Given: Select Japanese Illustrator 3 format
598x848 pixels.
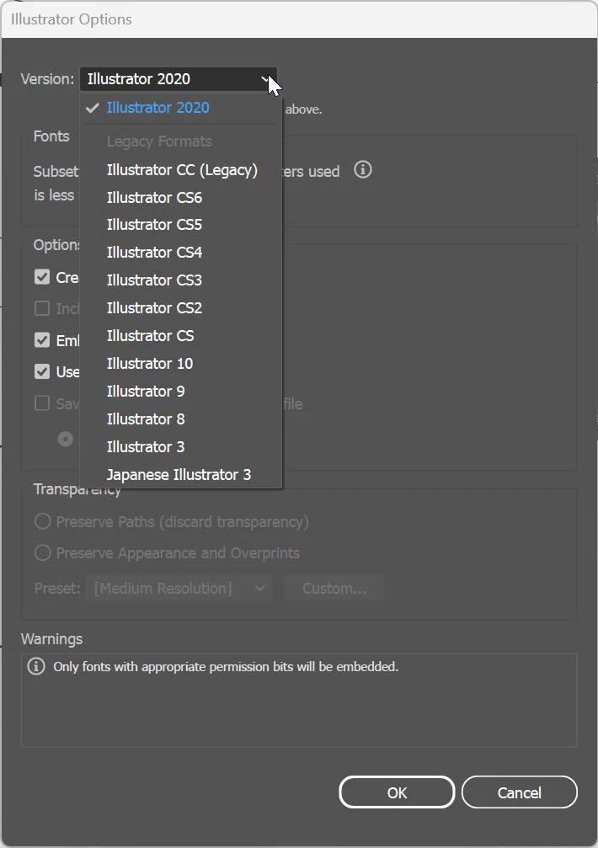Looking at the screenshot, I should coord(180,475).
